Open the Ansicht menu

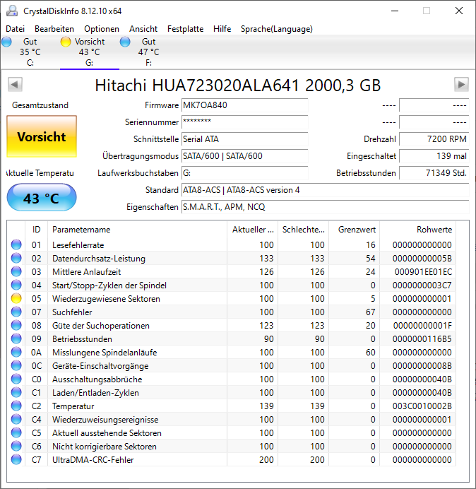click(143, 29)
